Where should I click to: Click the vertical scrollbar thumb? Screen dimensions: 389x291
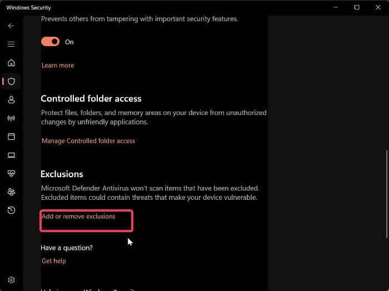386,194
